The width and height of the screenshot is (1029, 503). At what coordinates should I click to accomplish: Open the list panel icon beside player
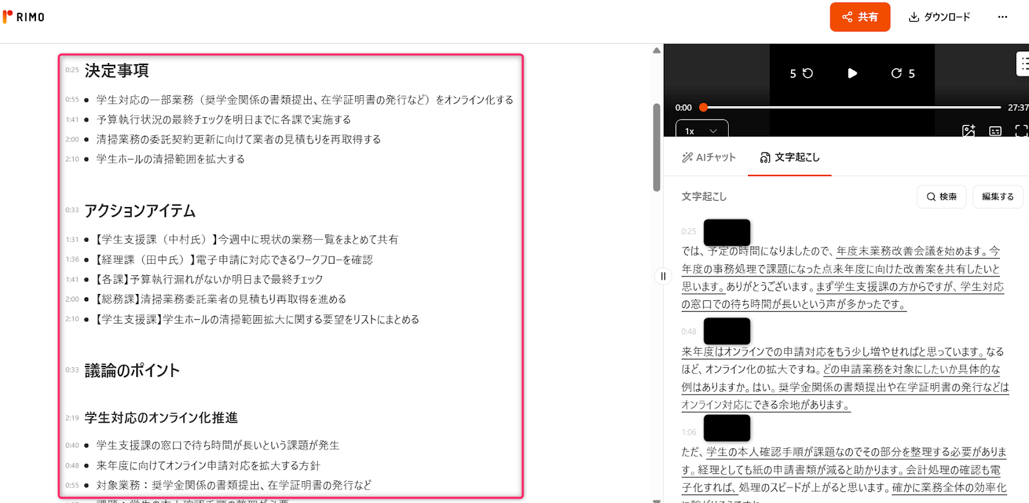click(x=1023, y=64)
